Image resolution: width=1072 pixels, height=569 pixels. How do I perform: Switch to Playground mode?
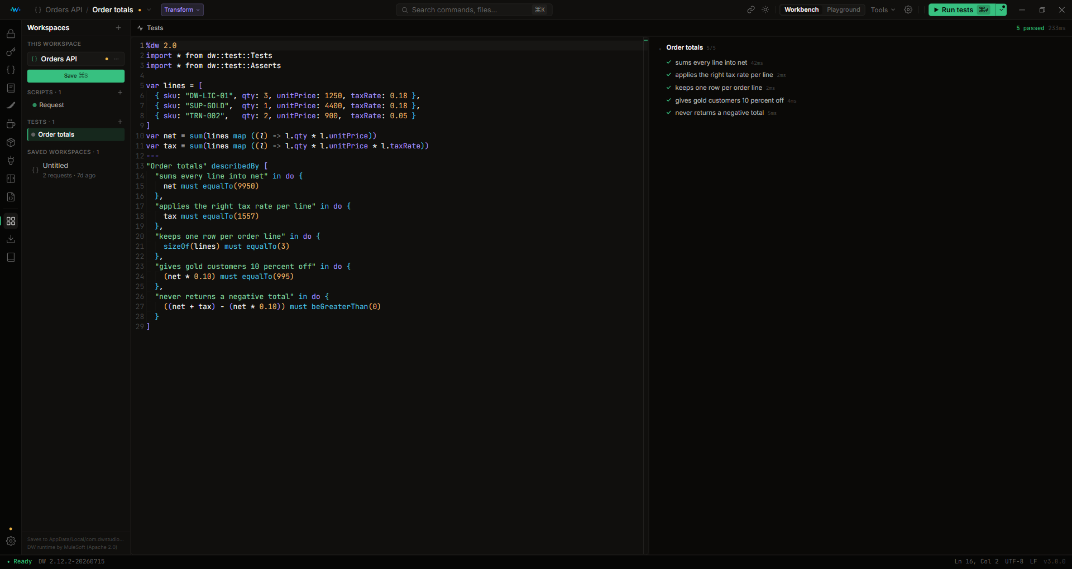pyautogui.click(x=843, y=9)
